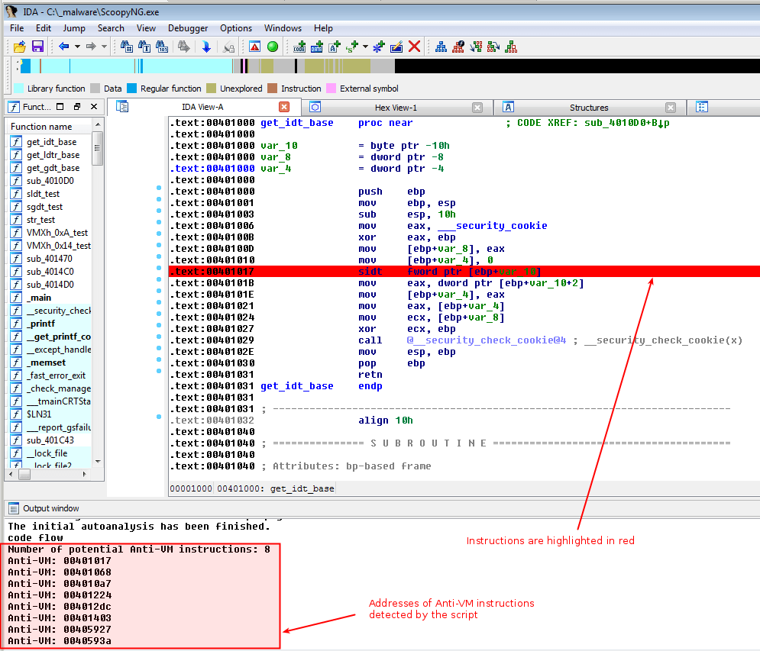Float the Functions panel using its restore button
This screenshot has height=651, width=760.
point(77,107)
